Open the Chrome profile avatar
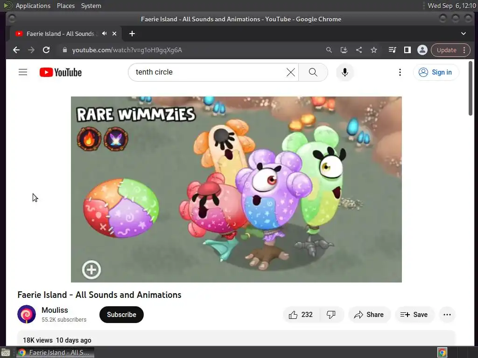The height and width of the screenshot is (358, 478). coord(422,50)
